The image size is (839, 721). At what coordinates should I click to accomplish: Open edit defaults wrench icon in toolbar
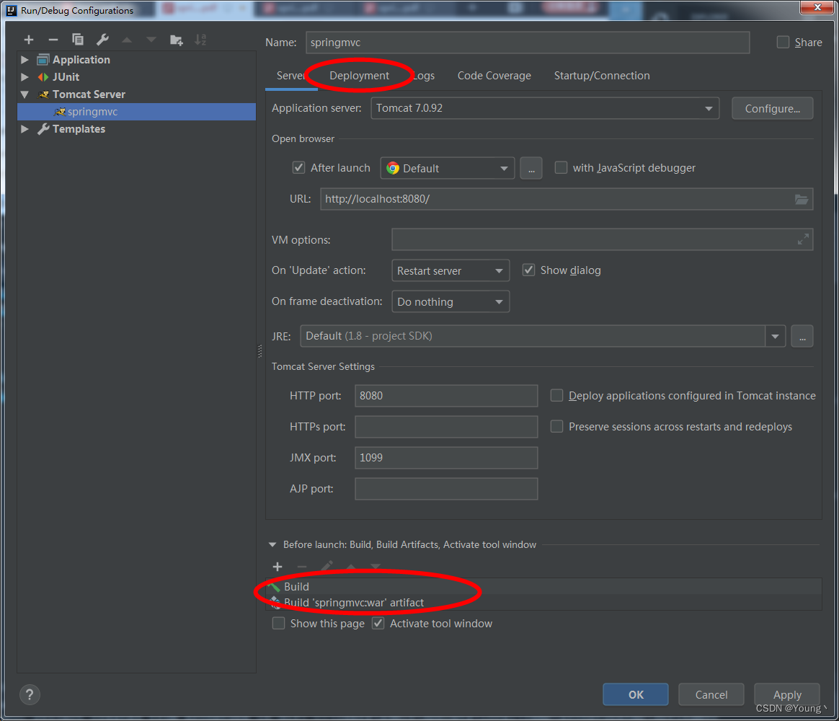pos(102,40)
